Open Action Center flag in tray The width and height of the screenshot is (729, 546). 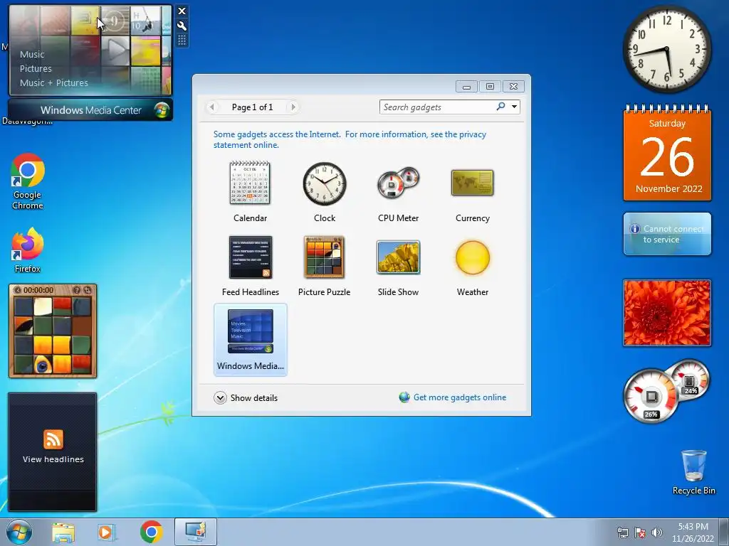[640, 533]
